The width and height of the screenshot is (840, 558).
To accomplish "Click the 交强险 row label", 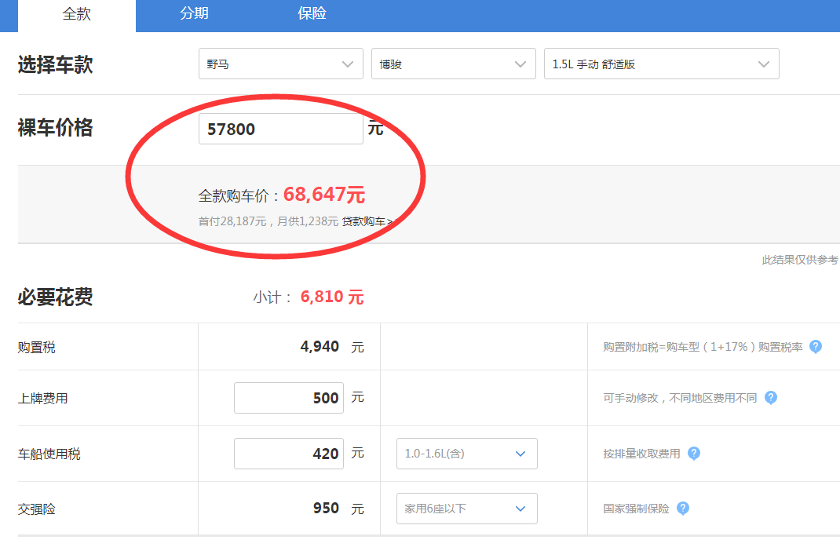I will click(x=36, y=509).
